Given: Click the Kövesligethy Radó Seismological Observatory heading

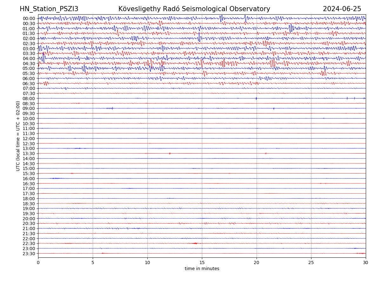Looking at the screenshot, I should point(194,9).
